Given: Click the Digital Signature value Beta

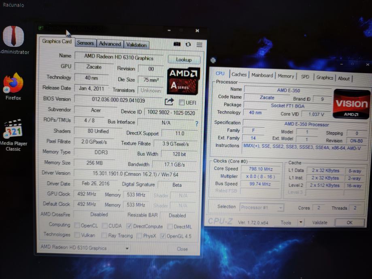Looking at the screenshot, I should [177, 185].
